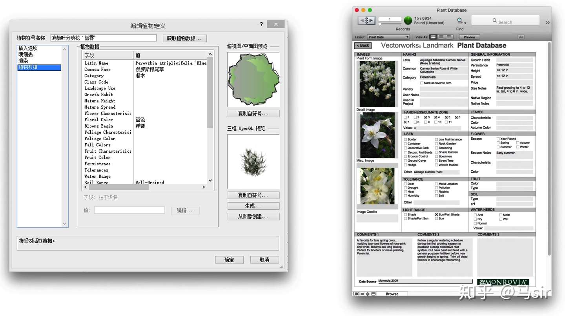Screen dimensions: 565x316
Task: Click the green found-set pie icon
Action: point(408,20)
